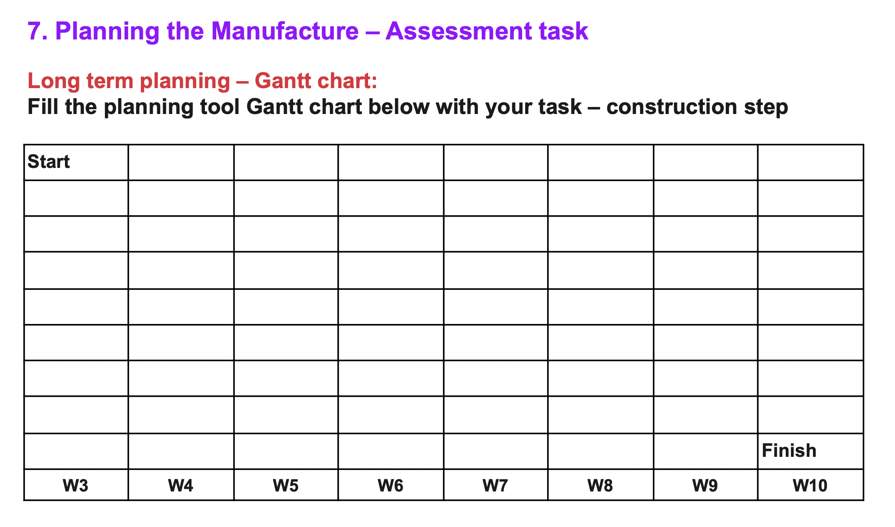Select the W8 week label cell

[600, 485]
